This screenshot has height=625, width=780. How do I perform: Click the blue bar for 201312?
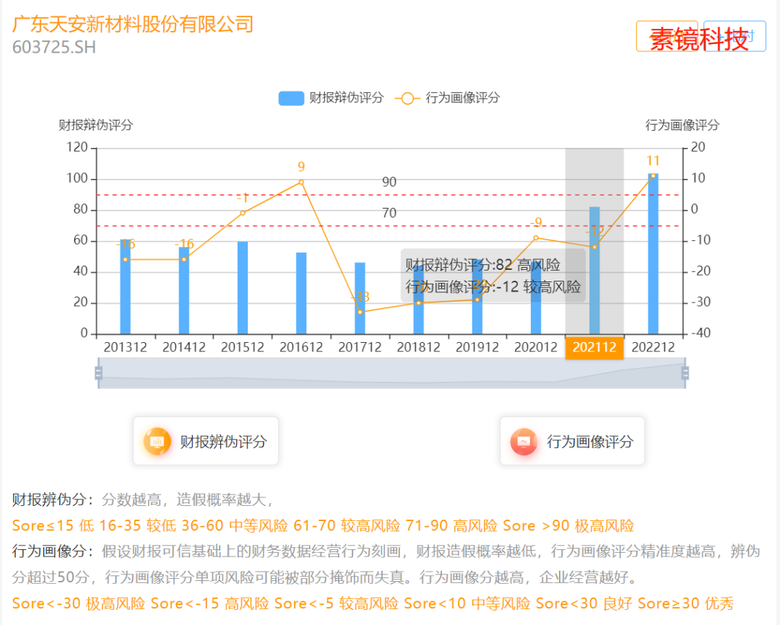point(126,287)
